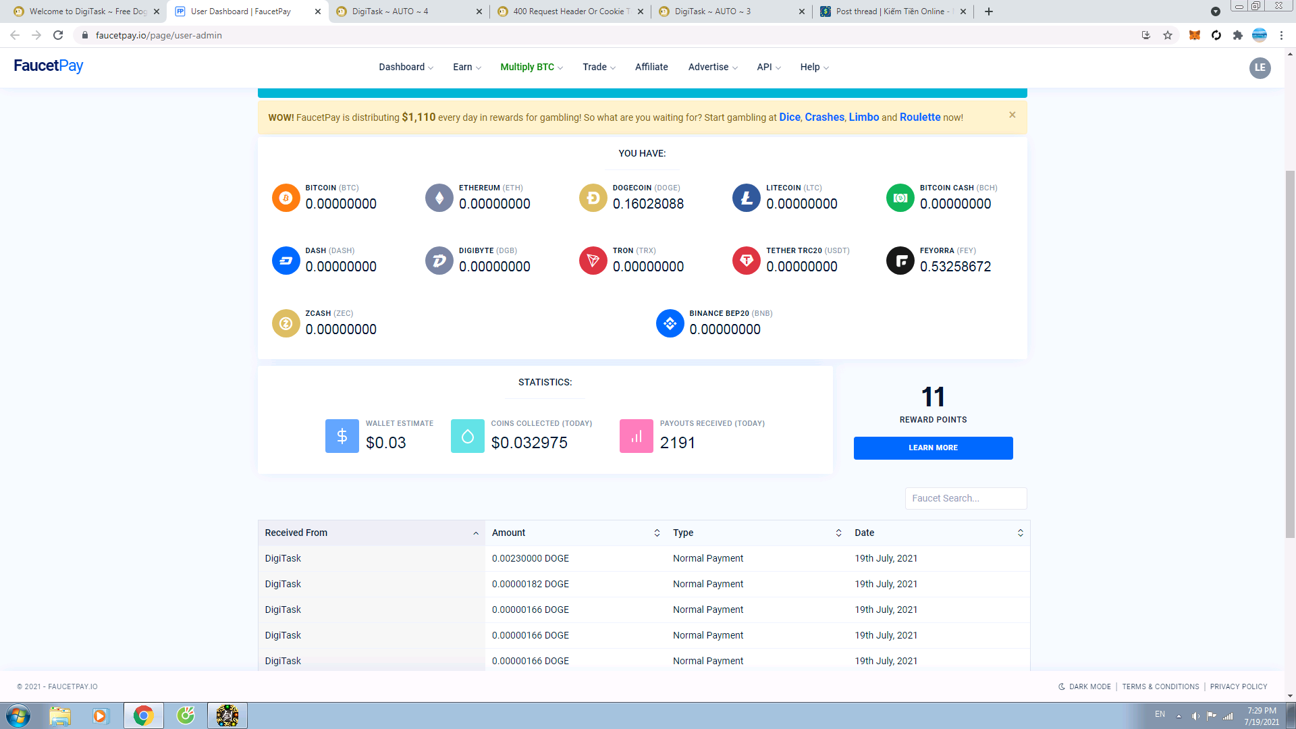Open the Crashes game link
This screenshot has height=729, width=1296.
[824, 117]
